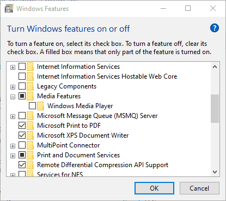Click folder icon beside Microsoft XPS Document Writer
Image resolution: width=226 pixels, height=201 pixels.
(x=30, y=135)
